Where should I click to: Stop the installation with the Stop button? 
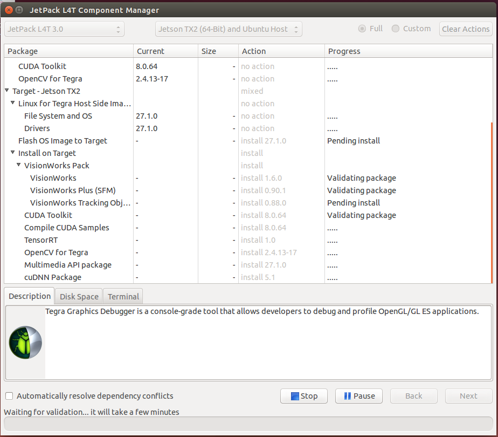(304, 396)
